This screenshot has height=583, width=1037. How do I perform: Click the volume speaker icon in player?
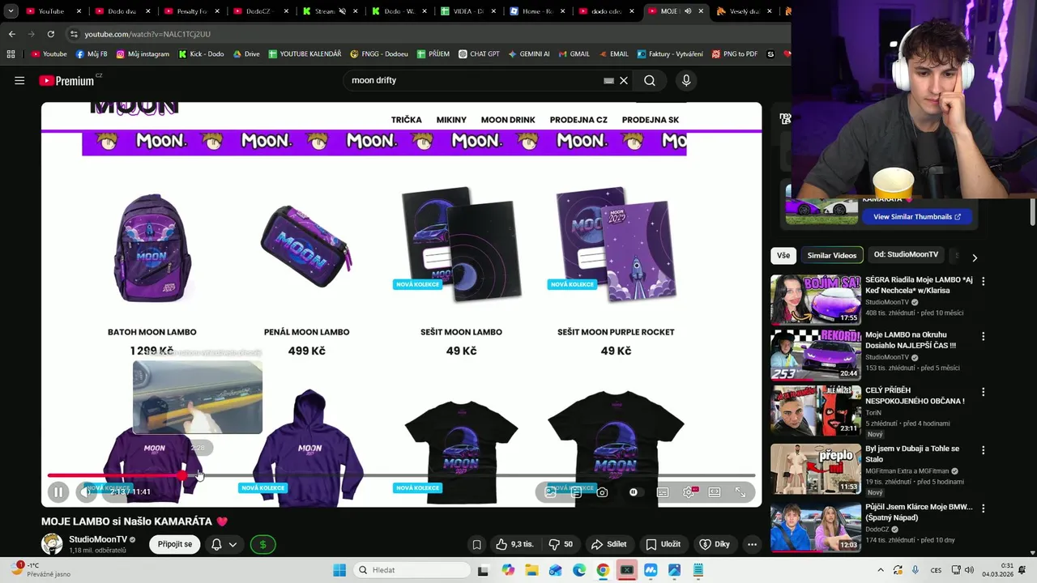click(87, 492)
